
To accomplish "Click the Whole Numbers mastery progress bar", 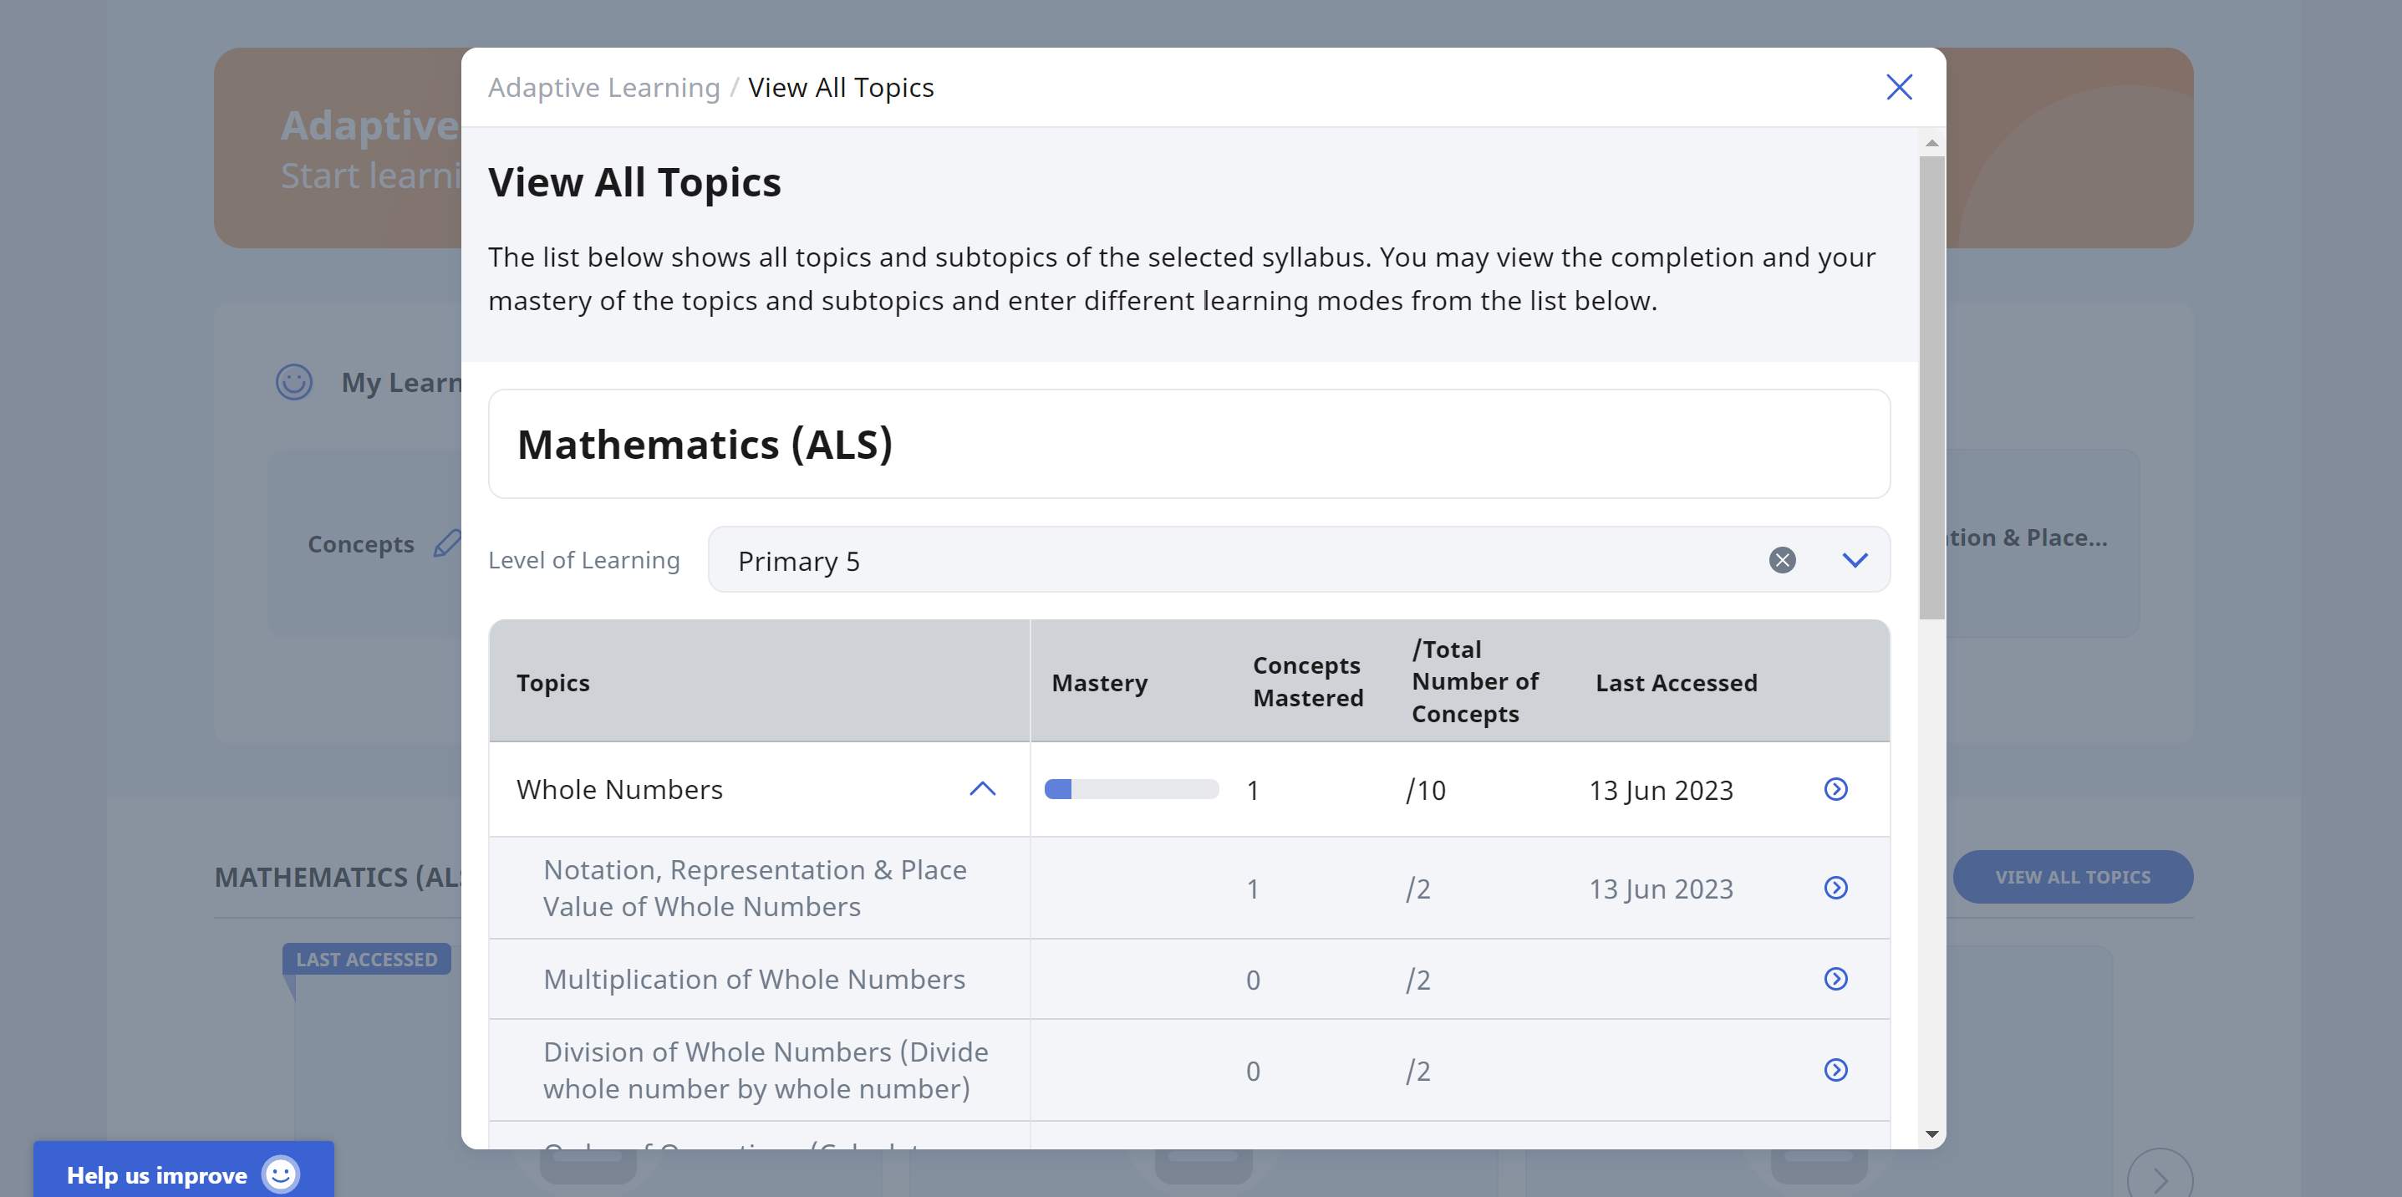I will pos(1131,789).
